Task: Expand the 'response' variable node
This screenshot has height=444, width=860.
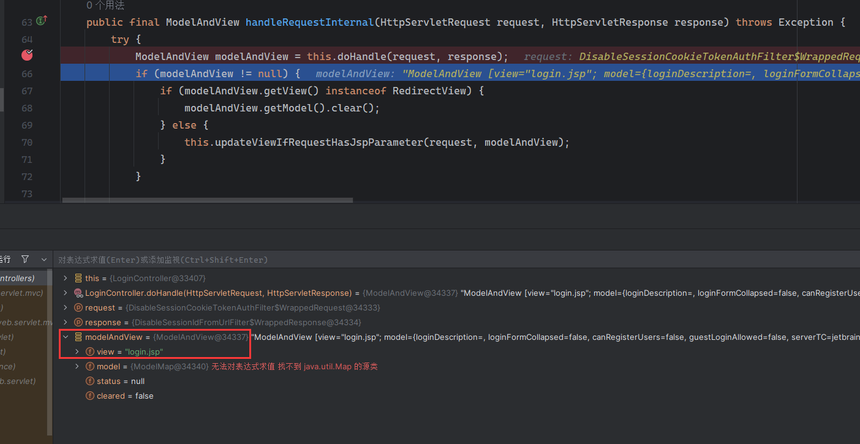Action: tap(66, 322)
